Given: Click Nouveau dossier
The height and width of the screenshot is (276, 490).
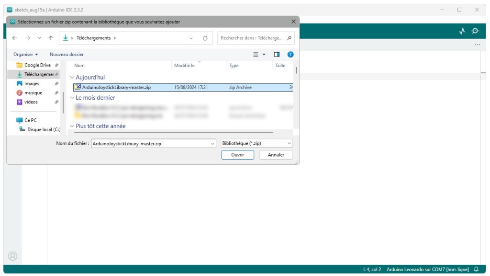Looking at the screenshot, I should point(67,55).
